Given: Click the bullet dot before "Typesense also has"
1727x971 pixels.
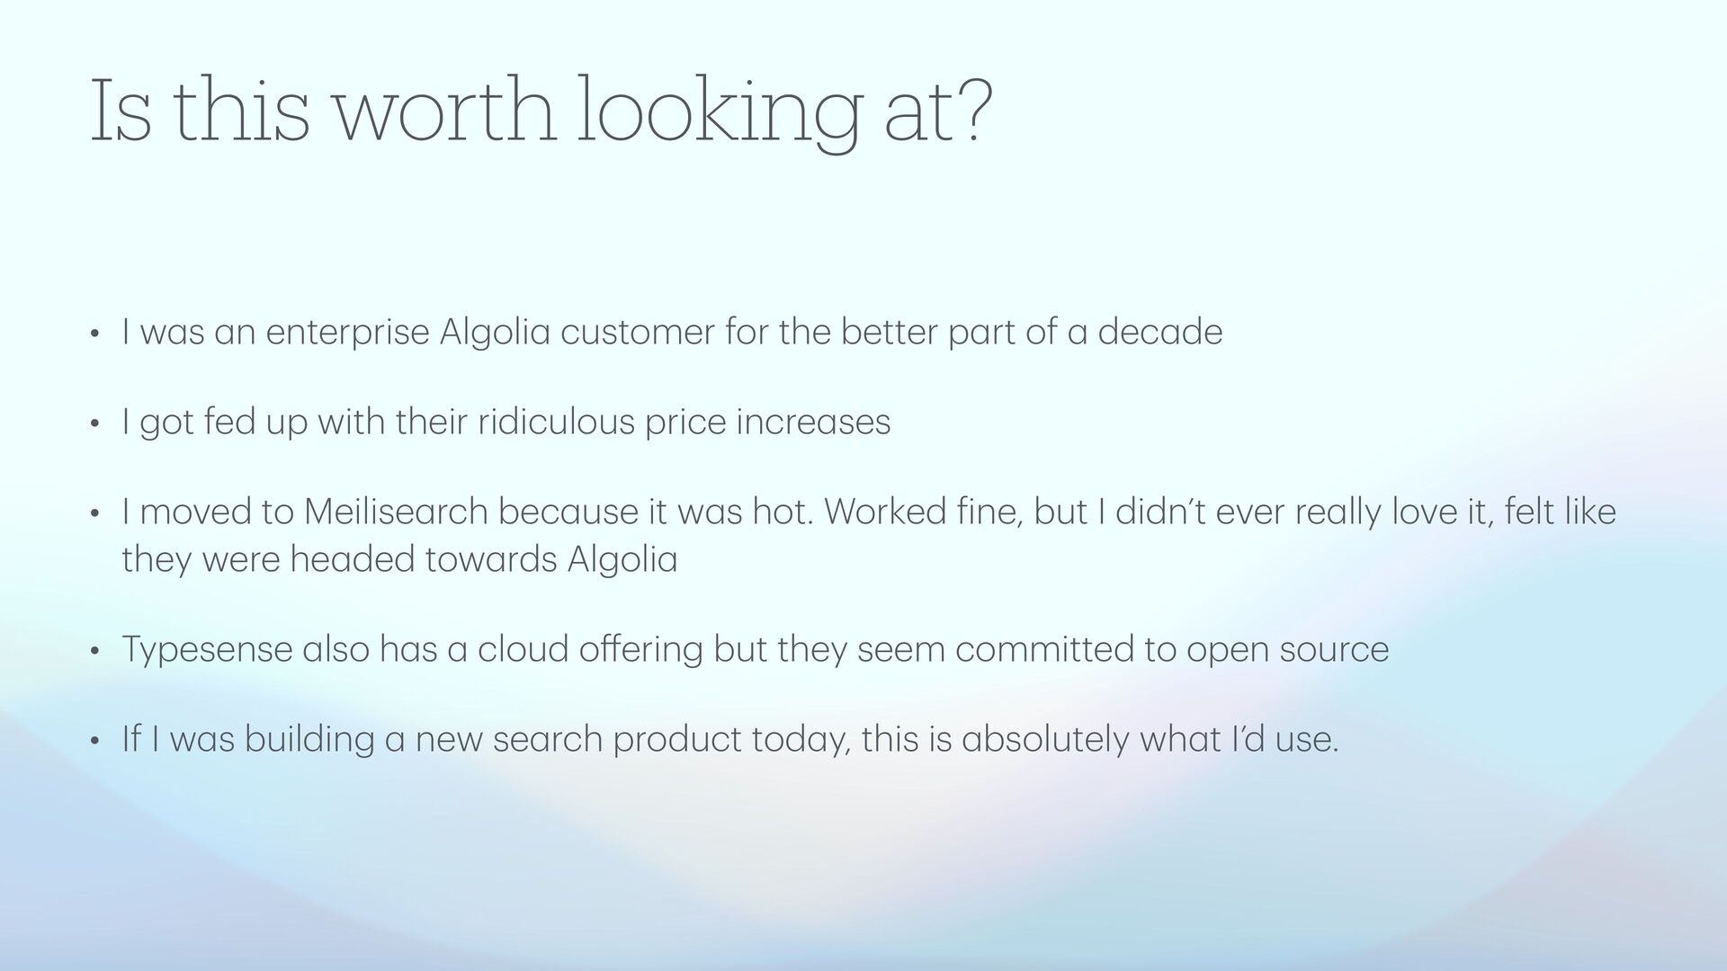Looking at the screenshot, I should pos(94,653).
